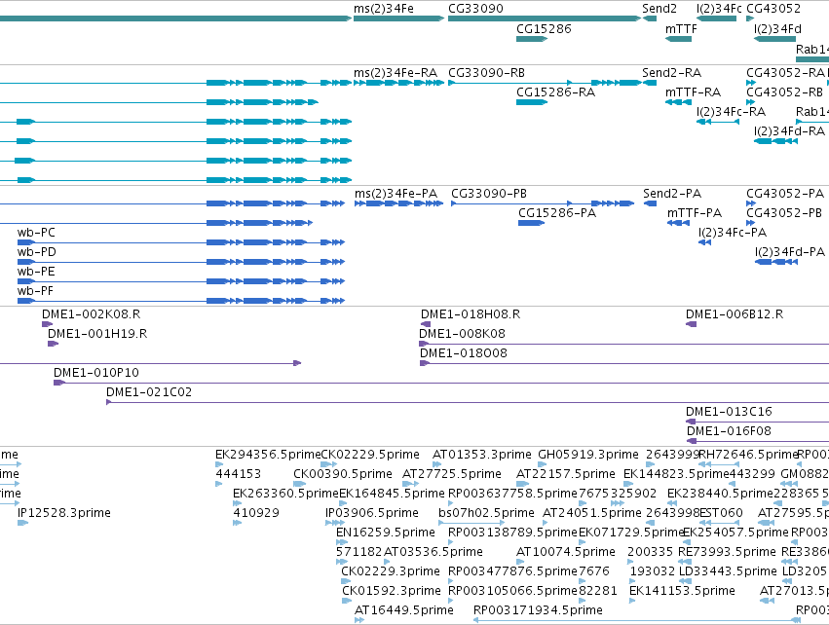This screenshot has width=829, height=625.
Task: Select the mTTF gene label
Action: pyautogui.click(x=681, y=28)
